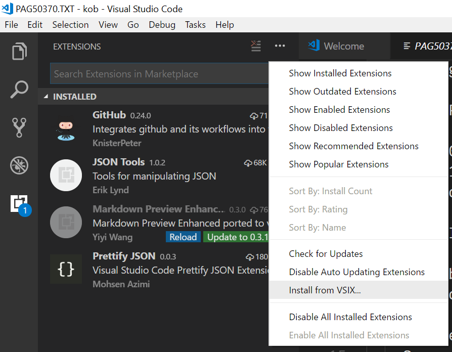The height and width of the screenshot is (352, 452).
Task: Open the Debug view in activity bar
Action: (19, 165)
